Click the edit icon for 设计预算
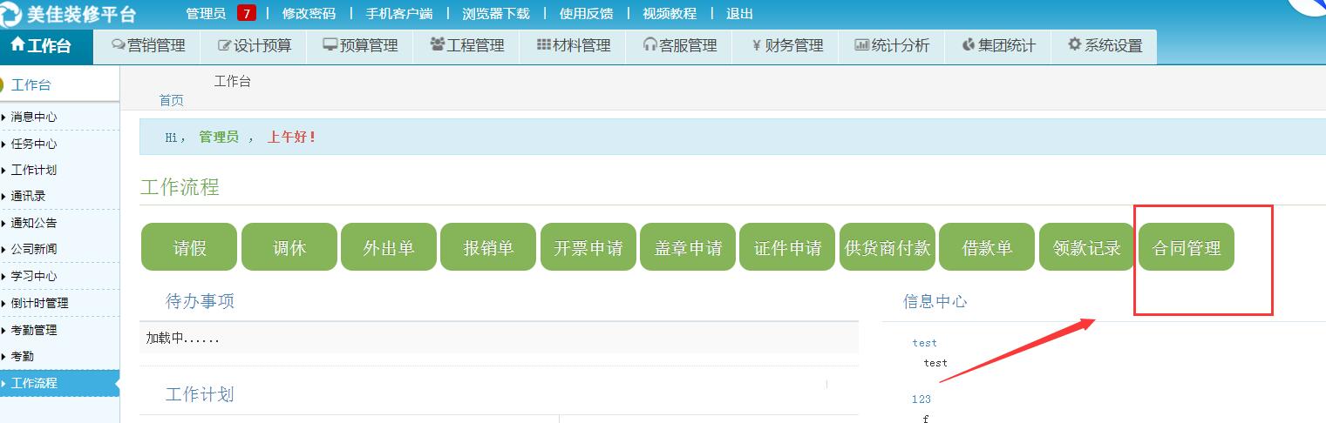 [225, 45]
